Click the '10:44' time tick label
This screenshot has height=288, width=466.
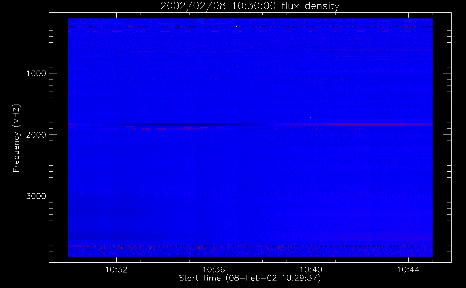pos(408,270)
